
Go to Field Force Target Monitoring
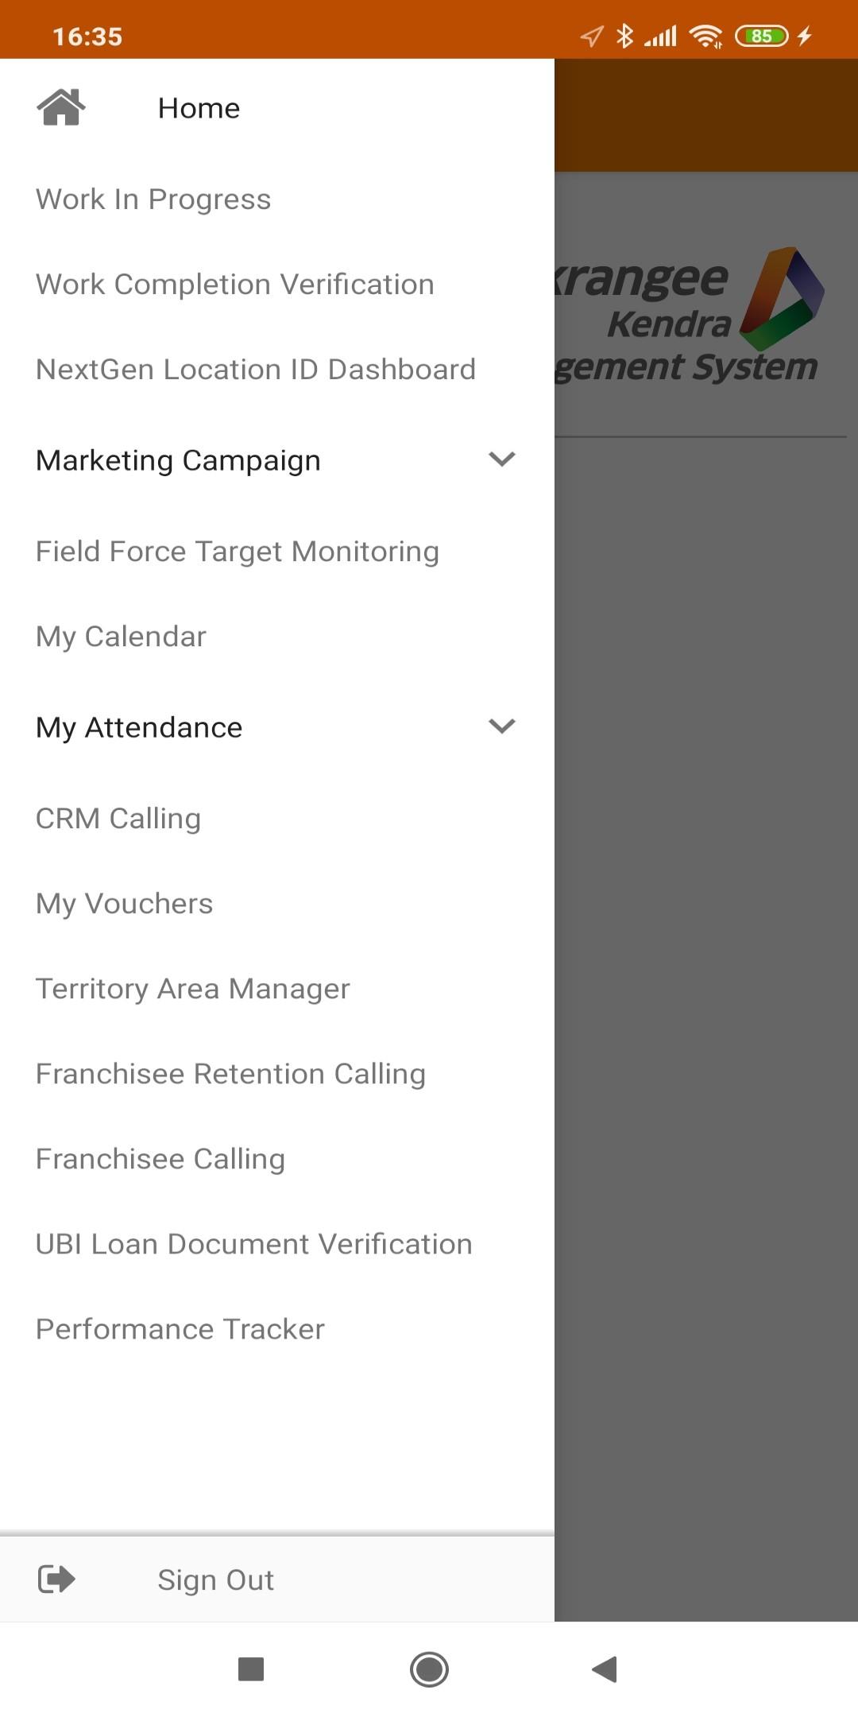click(x=238, y=552)
